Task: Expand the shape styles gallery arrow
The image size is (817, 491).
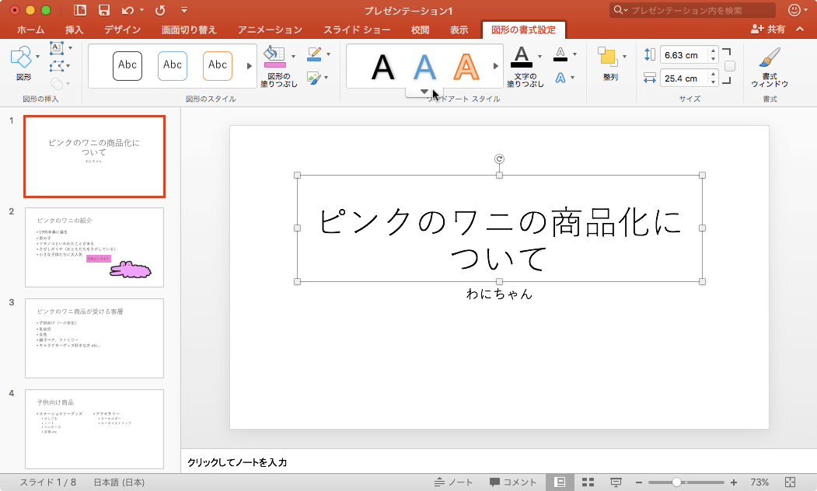Action: point(250,67)
